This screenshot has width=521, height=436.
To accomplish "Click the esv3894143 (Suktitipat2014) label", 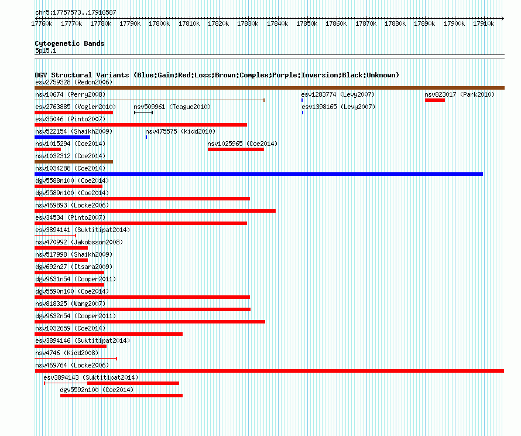I will tap(91, 377).
